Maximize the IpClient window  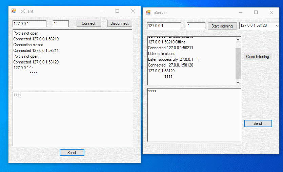coord(117,11)
